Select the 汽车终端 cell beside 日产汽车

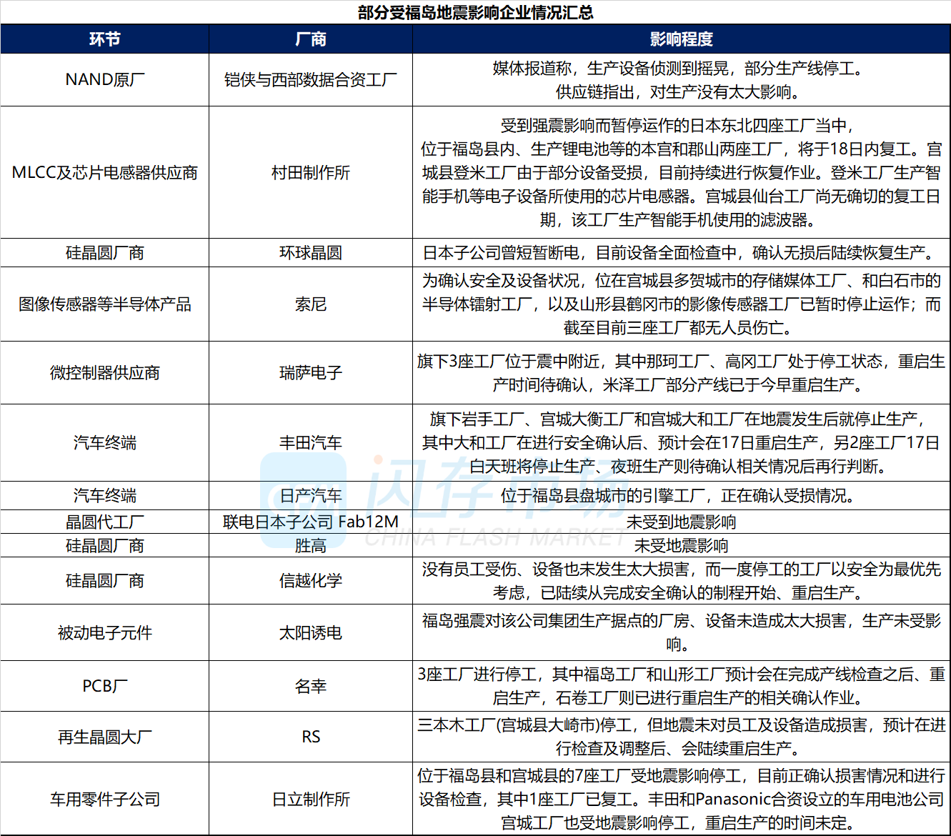105,495
